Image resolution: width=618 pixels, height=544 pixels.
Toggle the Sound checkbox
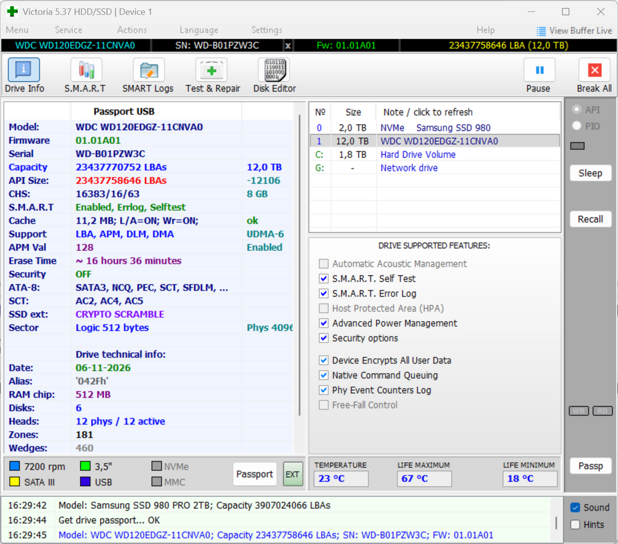[x=575, y=507]
